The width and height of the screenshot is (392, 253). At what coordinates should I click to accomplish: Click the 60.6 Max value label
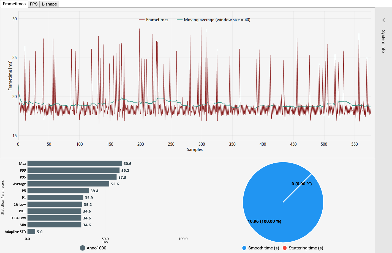tap(127, 164)
